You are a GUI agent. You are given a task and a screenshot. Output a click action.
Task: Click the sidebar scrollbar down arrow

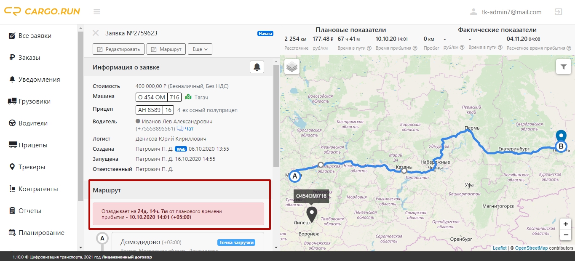pos(80,248)
